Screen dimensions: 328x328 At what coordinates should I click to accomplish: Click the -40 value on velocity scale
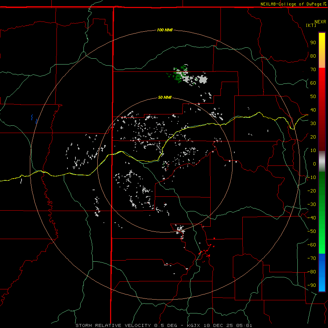[312, 218]
